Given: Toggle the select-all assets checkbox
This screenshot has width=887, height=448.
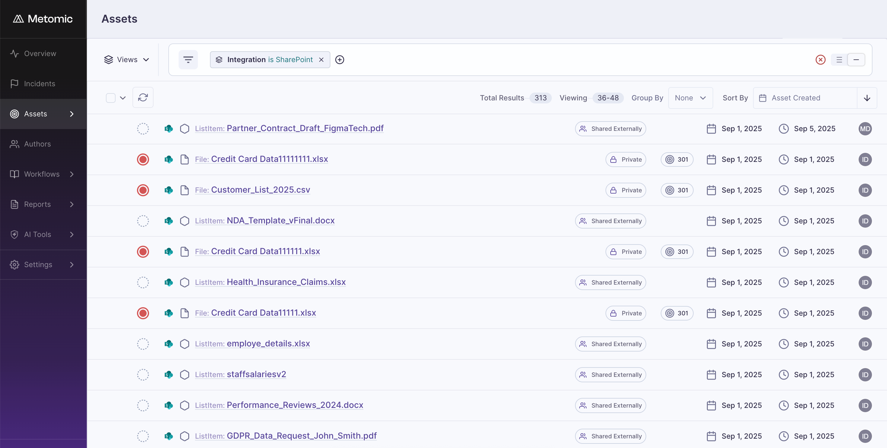Looking at the screenshot, I should [x=110, y=98].
